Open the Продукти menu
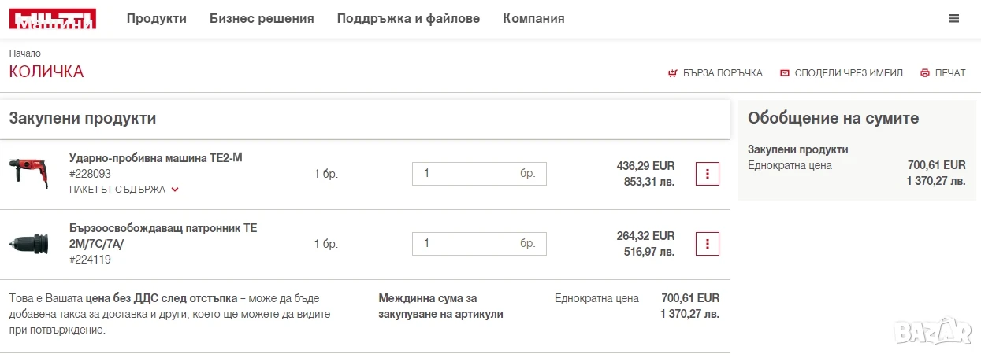The width and height of the screenshot is (981, 354). pyautogui.click(x=157, y=18)
